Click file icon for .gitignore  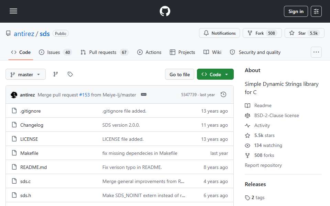click(14, 111)
